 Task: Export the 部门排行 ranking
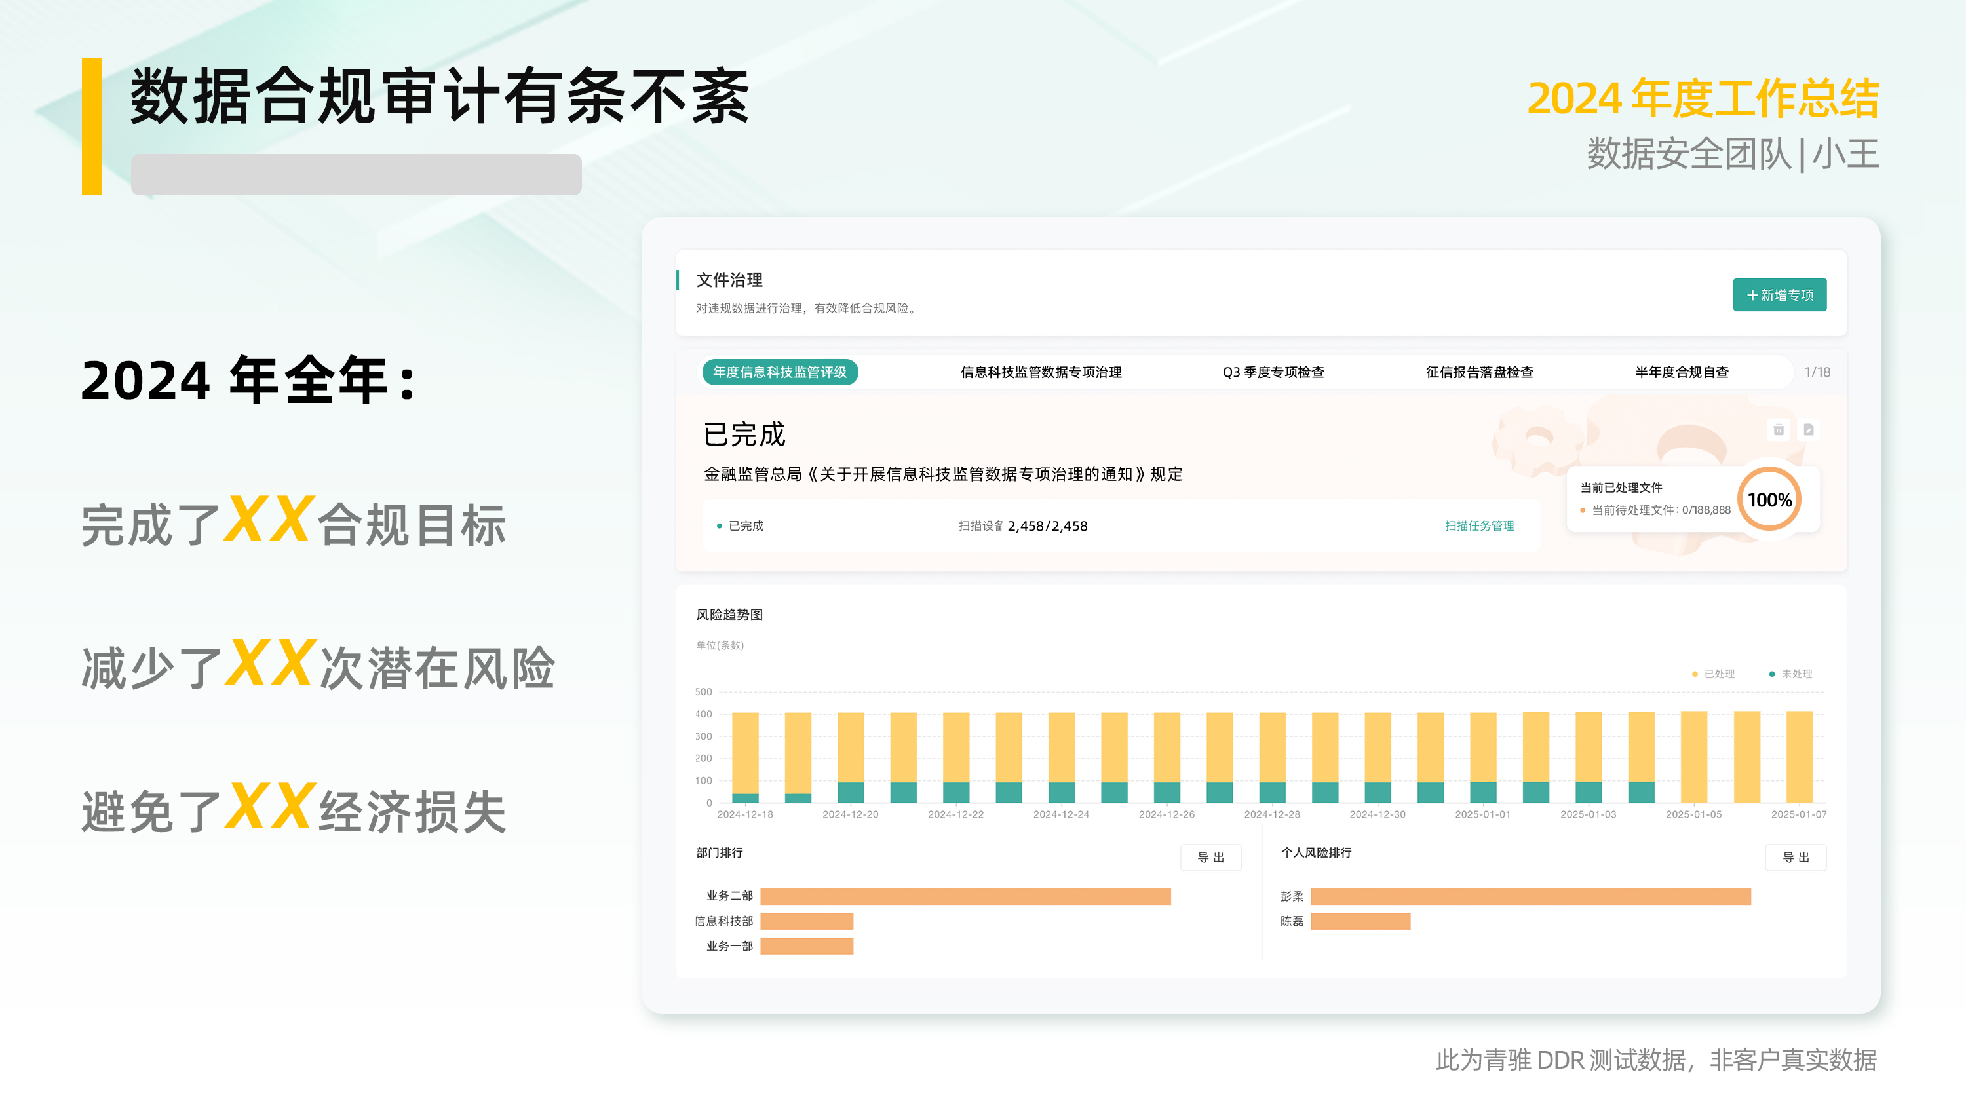tap(1210, 856)
